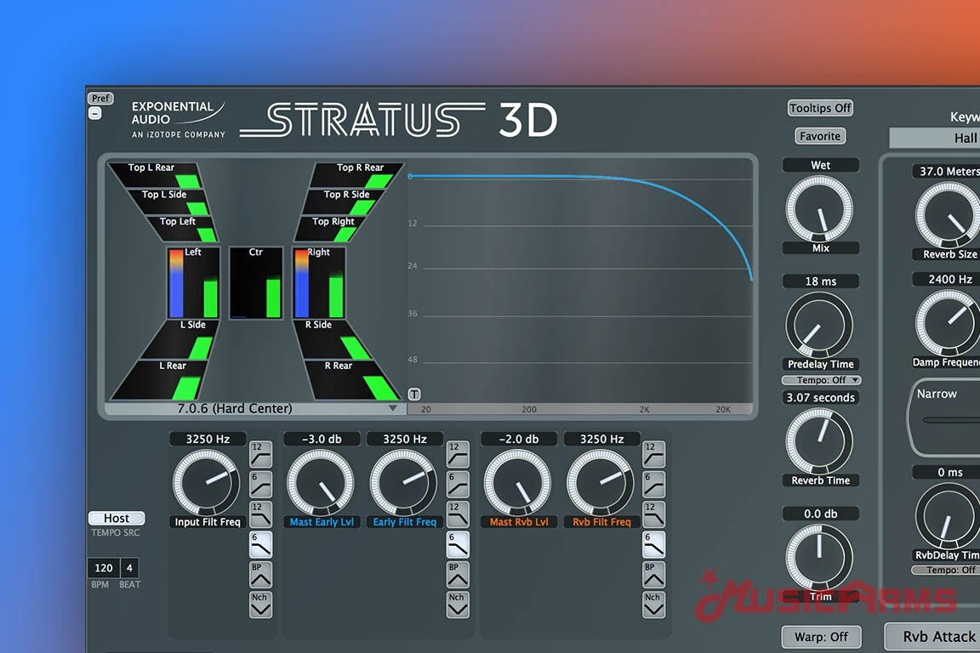Select the 12 dB low-pass early filter
The width and height of the screenshot is (980, 653).
458,514
